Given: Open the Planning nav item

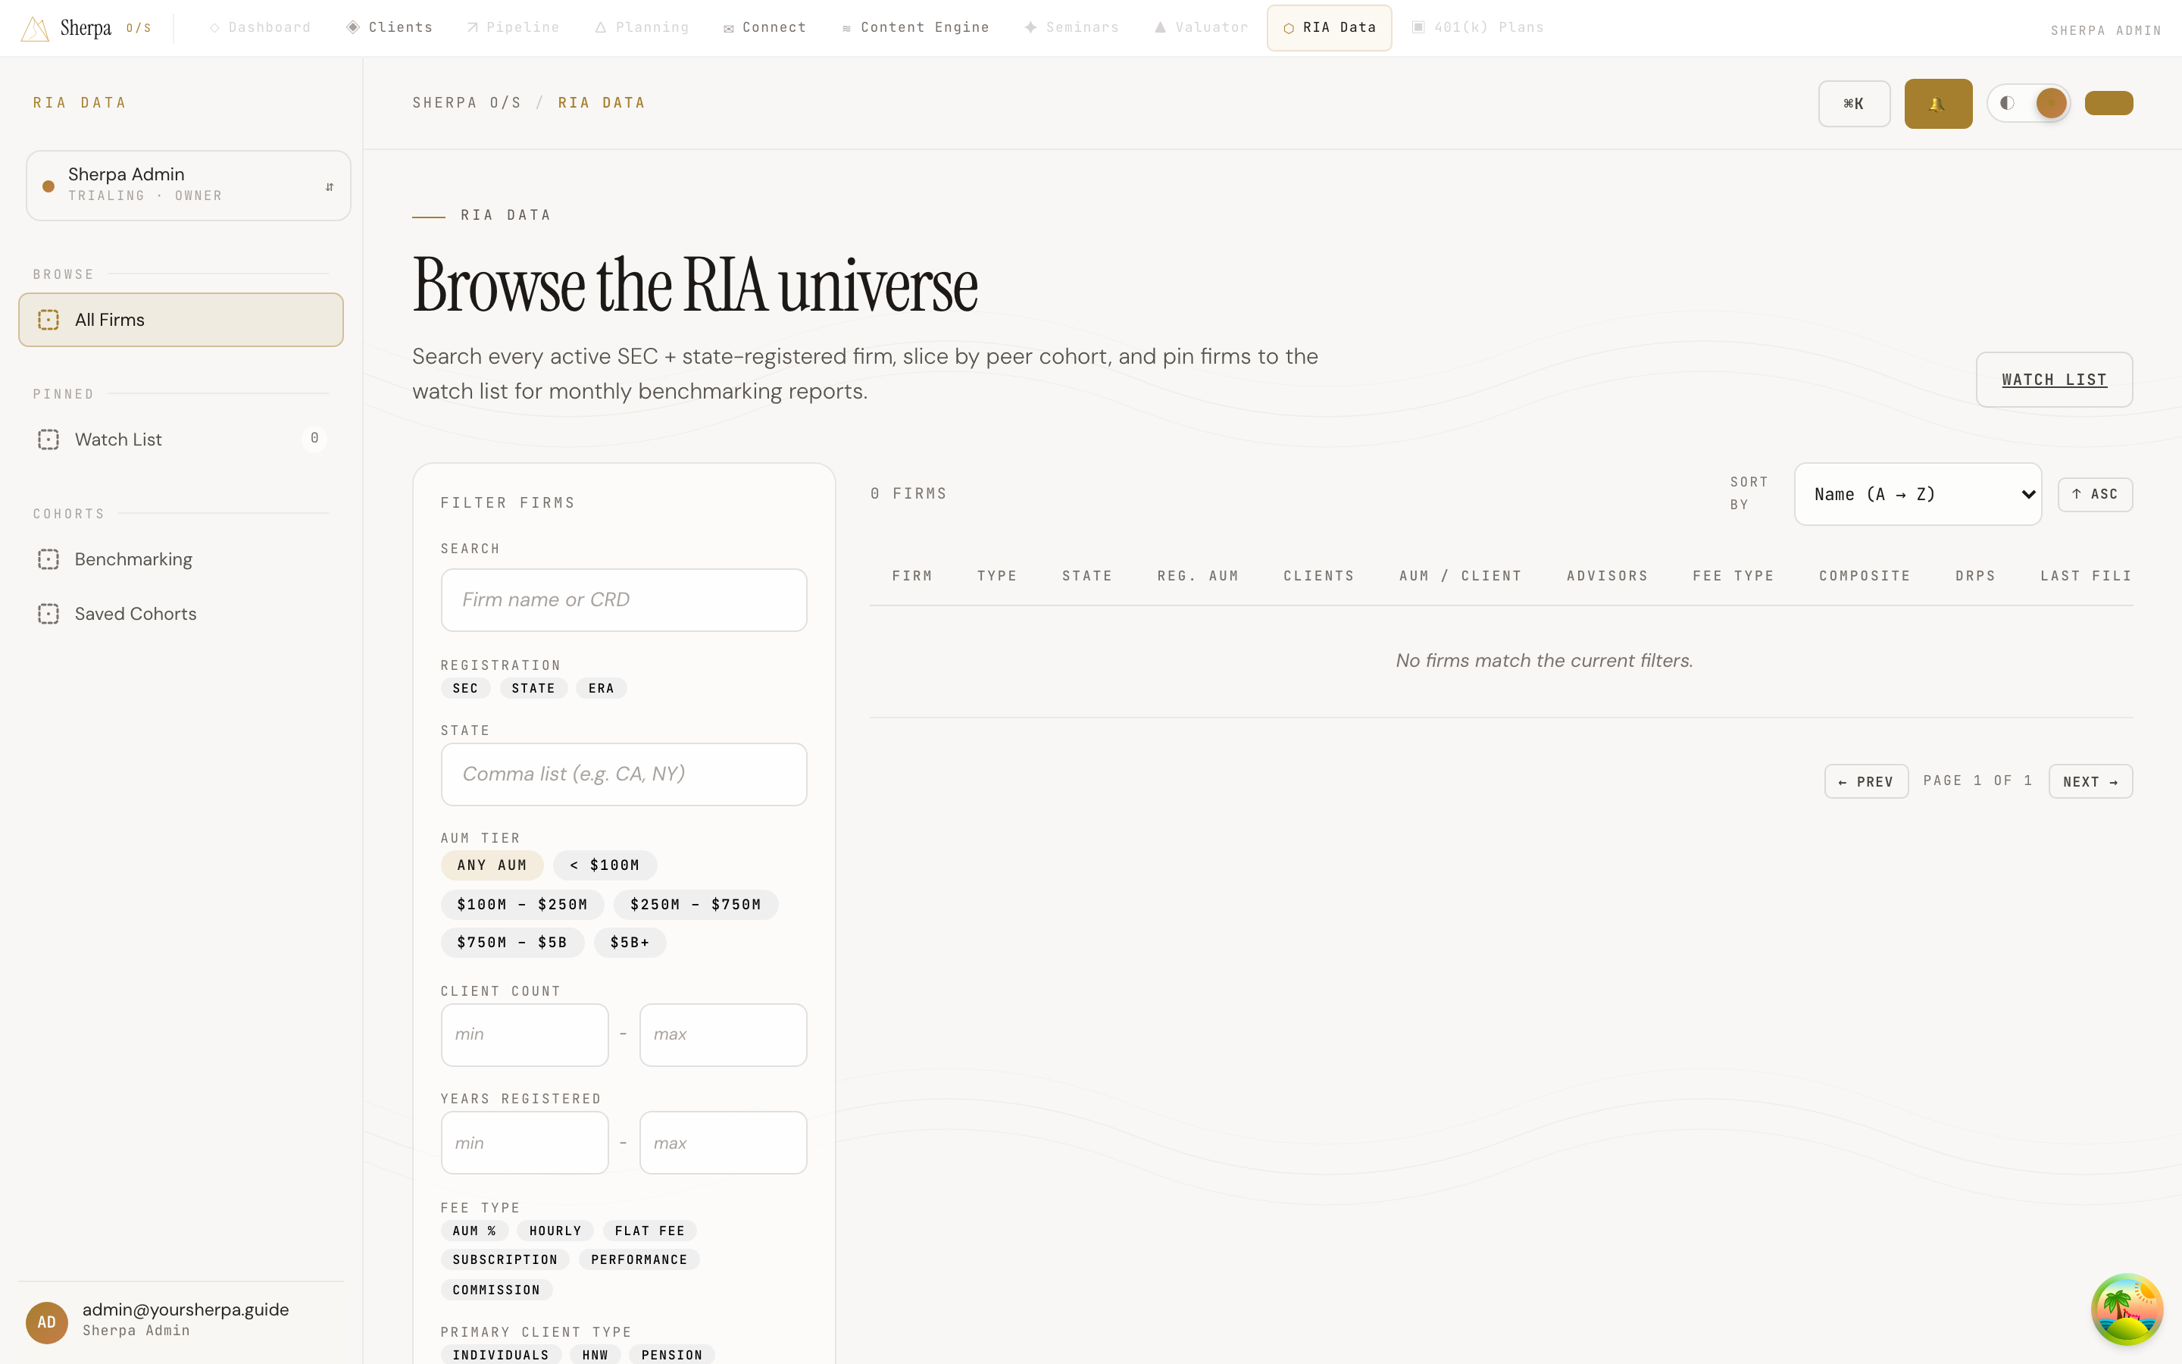Looking at the screenshot, I should coord(642,27).
